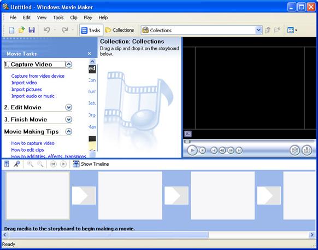Image resolution: width=318 pixels, height=250 pixels.
Task: Open the Tools menu
Action: pos(58,18)
